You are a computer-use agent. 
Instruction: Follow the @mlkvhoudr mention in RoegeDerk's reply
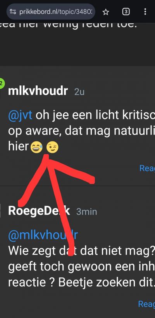pos(43,235)
